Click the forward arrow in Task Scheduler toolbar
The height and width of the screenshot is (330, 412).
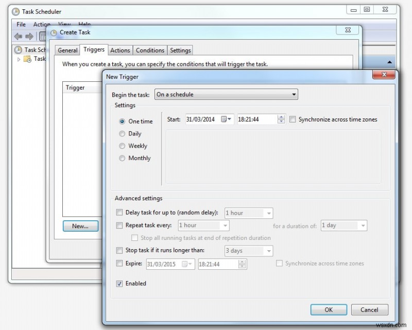pos(29,36)
